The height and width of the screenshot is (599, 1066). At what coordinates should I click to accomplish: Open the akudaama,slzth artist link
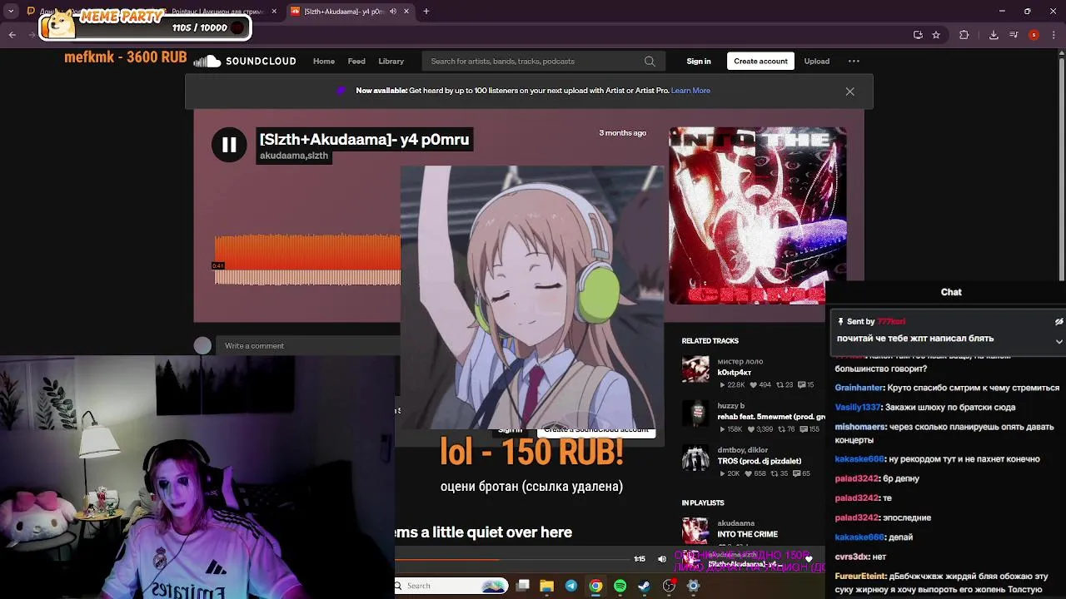click(294, 156)
